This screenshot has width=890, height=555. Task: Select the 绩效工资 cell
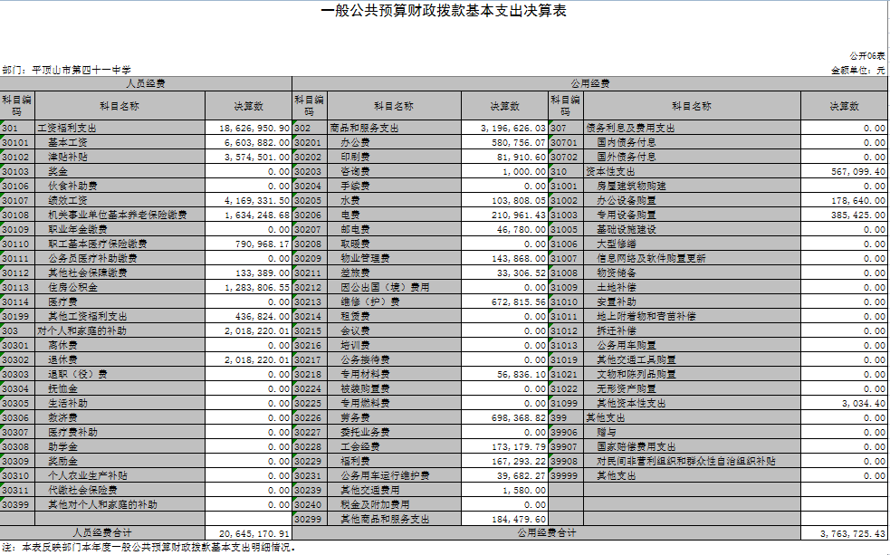[x=120, y=200]
